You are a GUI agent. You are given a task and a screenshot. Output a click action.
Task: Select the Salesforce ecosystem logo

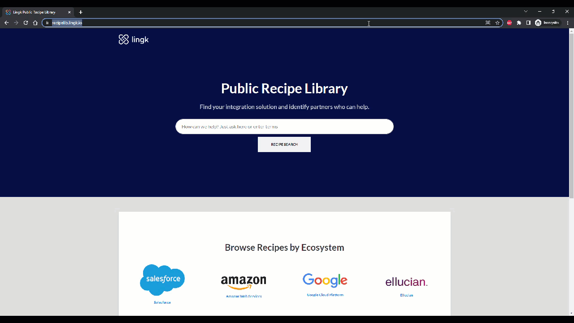click(x=162, y=279)
